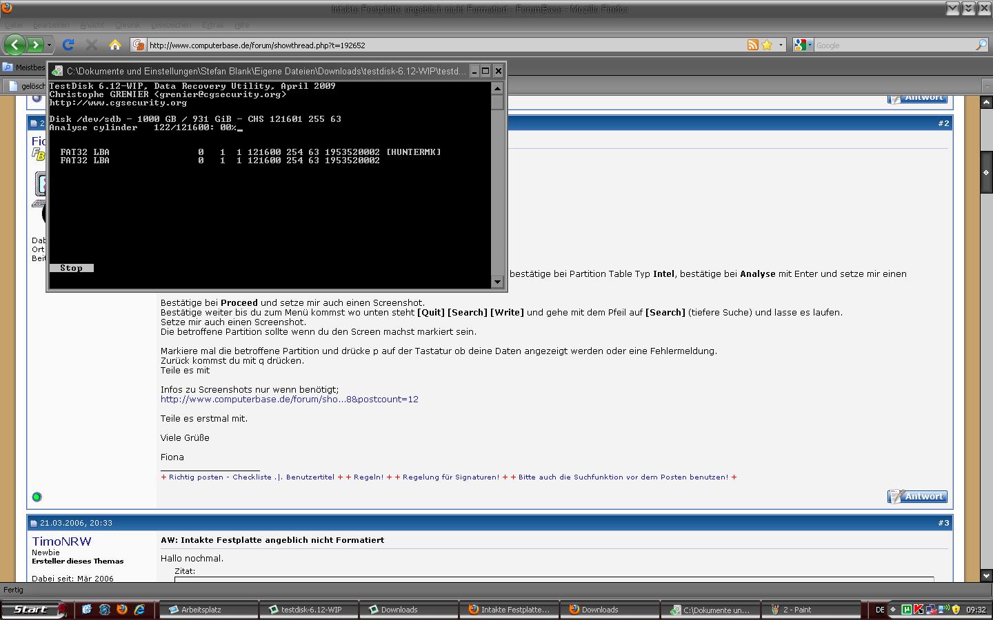993x620 pixels.
Task: Open the search engine selector dropdown
Action: pos(803,45)
